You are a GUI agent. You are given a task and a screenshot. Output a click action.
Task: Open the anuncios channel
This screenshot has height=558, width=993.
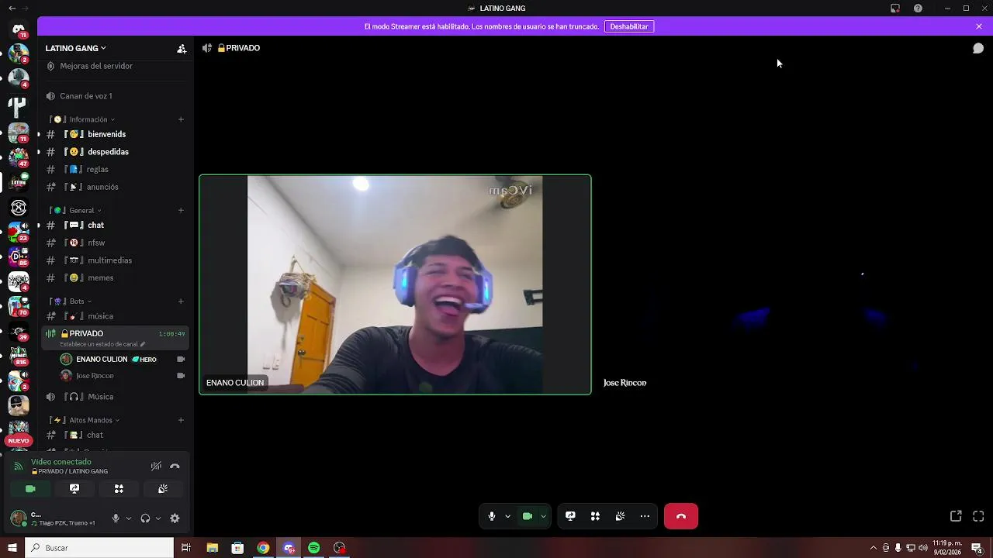[x=115, y=187]
